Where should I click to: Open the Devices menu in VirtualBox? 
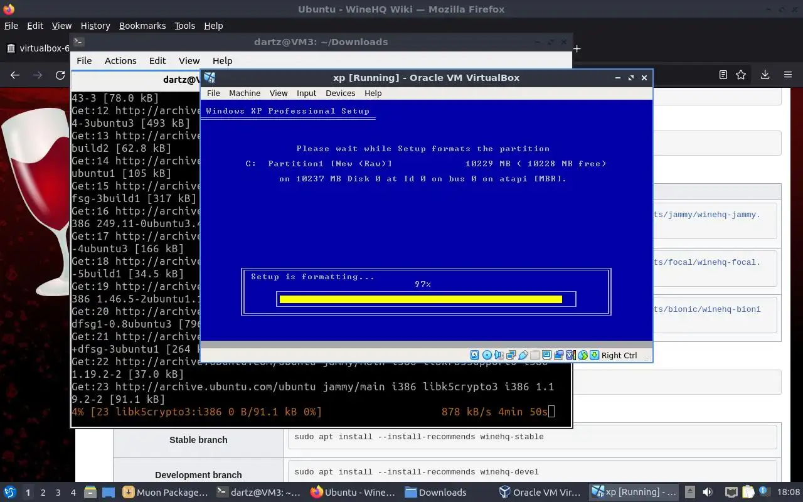pos(340,93)
